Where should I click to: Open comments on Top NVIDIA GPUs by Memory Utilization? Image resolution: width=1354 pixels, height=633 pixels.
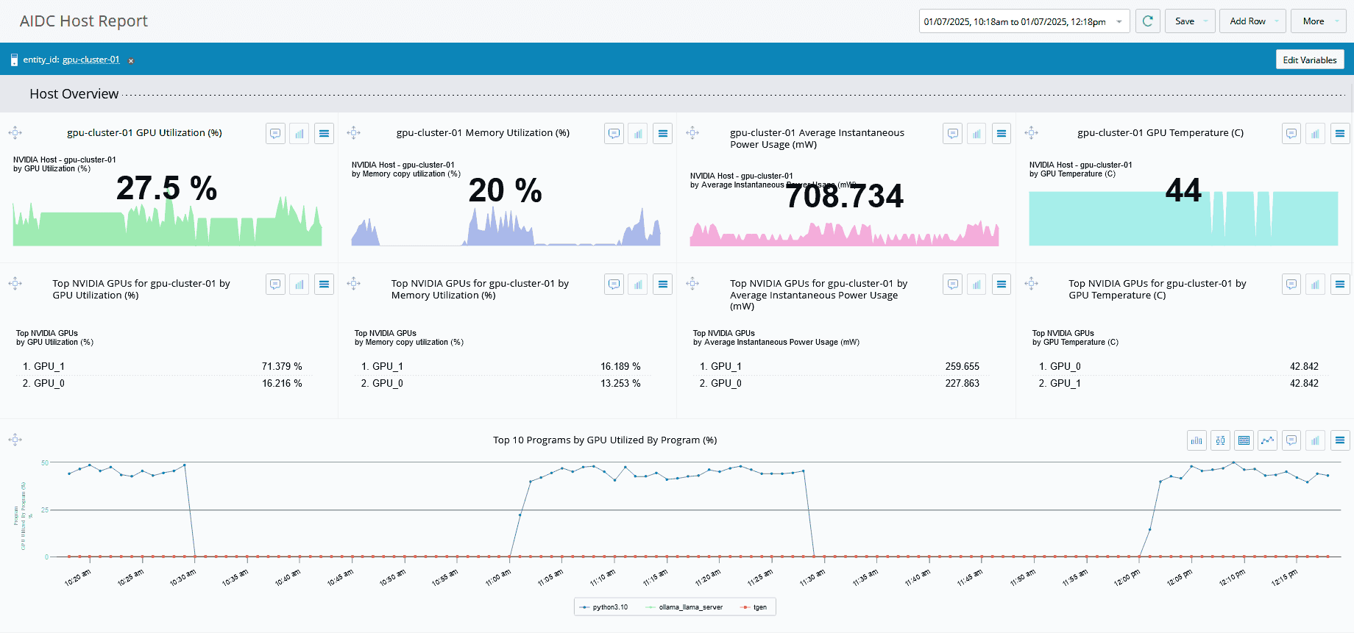click(x=614, y=284)
